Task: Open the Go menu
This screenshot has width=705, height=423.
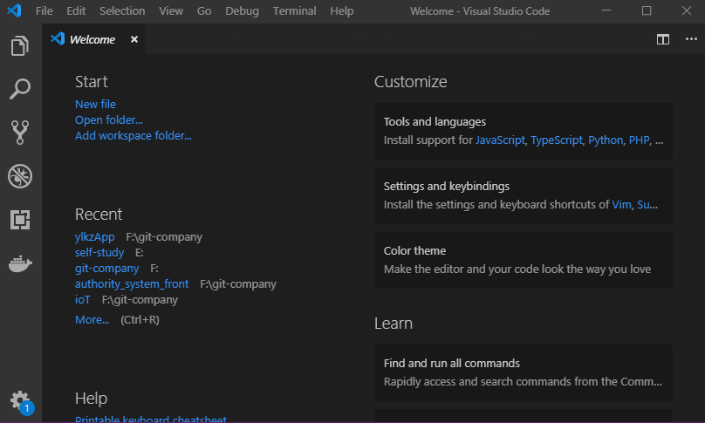Action: [x=204, y=10]
